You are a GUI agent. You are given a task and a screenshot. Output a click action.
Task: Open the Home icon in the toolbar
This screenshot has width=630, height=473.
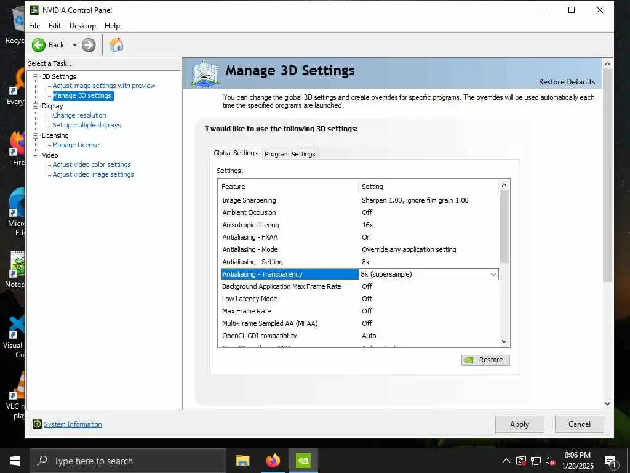pyautogui.click(x=116, y=44)
